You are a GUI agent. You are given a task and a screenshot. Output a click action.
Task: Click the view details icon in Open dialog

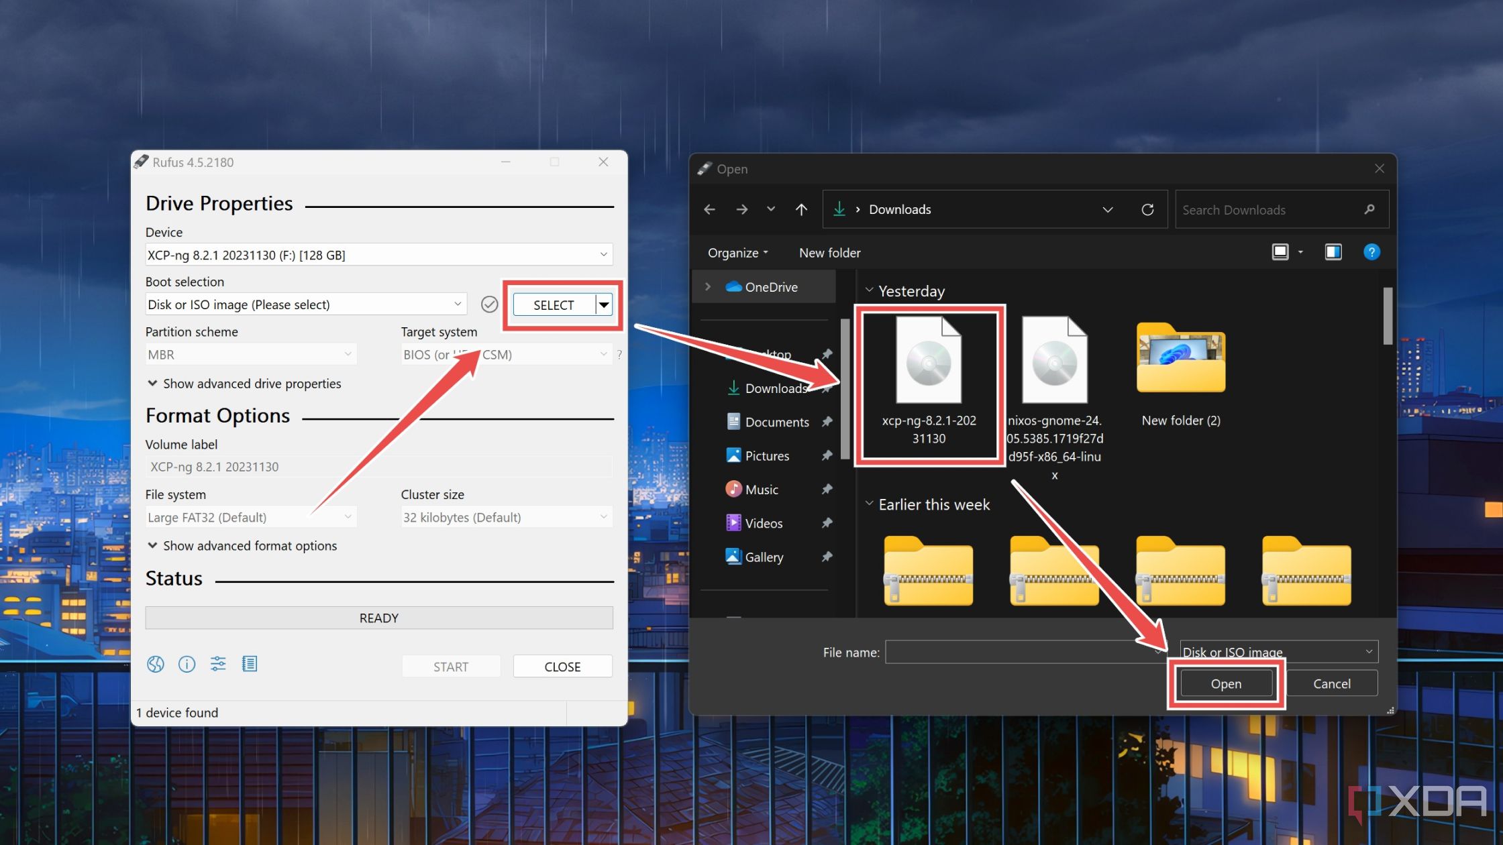tap(1333, 251)
